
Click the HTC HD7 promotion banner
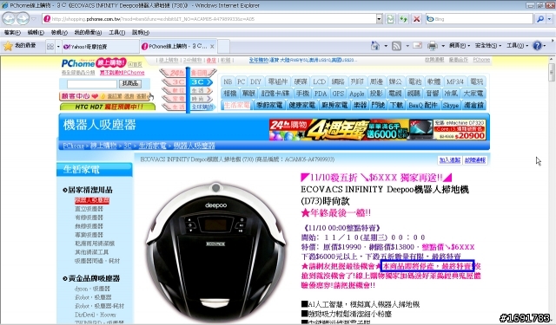pos(108,107)
